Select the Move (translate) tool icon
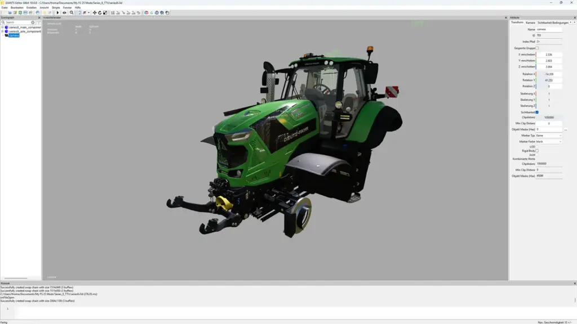Viewport: 577px width, 324px height. (95, 12)
